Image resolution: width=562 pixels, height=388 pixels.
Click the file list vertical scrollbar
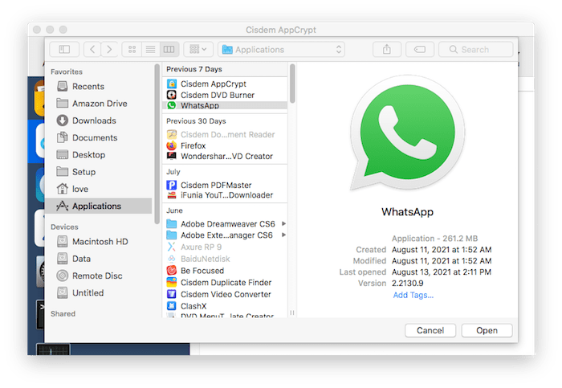[x=292, y=84]
